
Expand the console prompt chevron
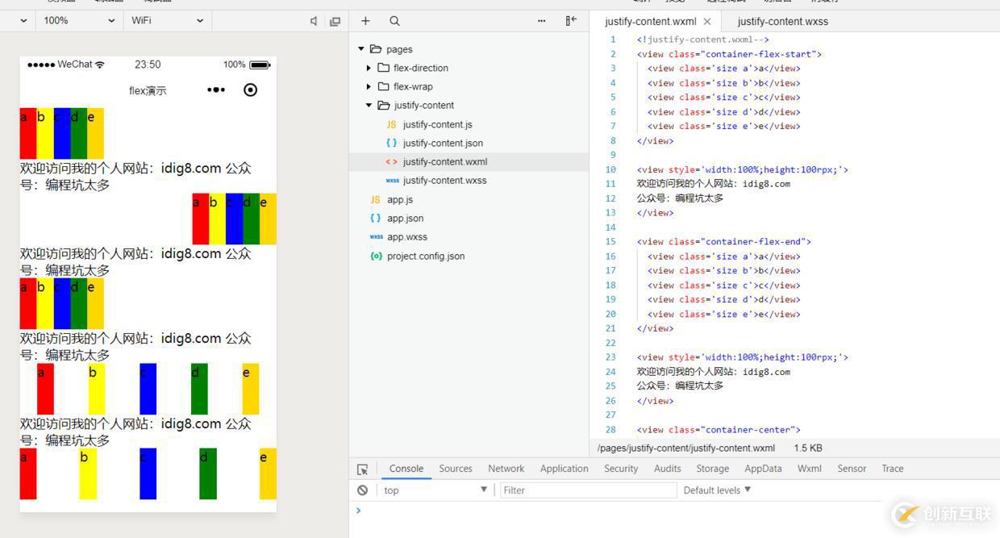[359, 510]
